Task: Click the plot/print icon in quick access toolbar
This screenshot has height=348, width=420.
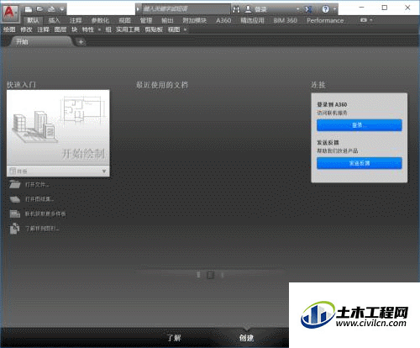Action: click(51, 9)
